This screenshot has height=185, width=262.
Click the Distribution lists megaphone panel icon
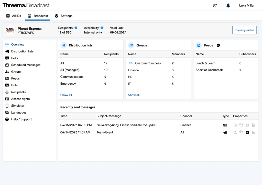coord(64,45)
